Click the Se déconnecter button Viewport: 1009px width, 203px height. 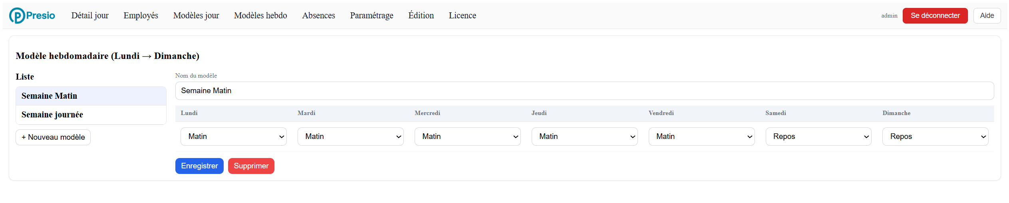[935, 16]
